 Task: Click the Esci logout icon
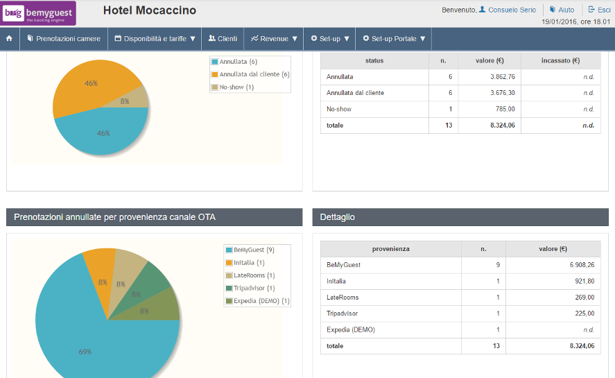(x=590, y=10)
